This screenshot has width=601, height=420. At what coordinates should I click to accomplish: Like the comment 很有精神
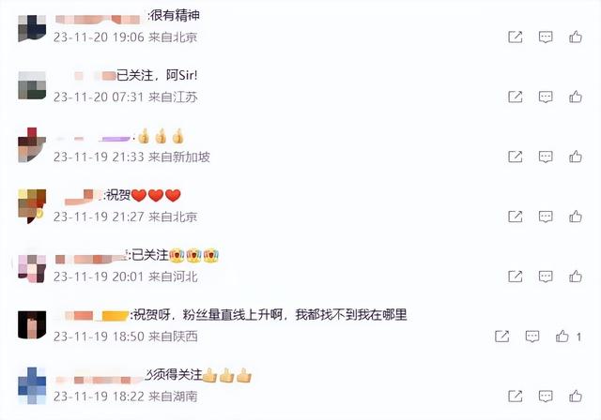coord(576,37)
